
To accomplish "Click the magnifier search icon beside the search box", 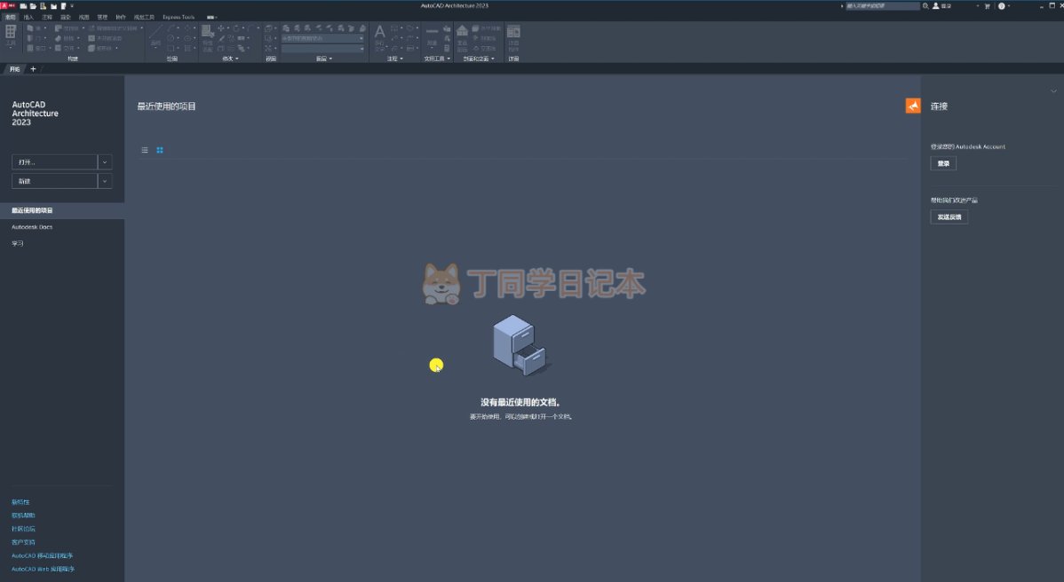I will point(925,5).
